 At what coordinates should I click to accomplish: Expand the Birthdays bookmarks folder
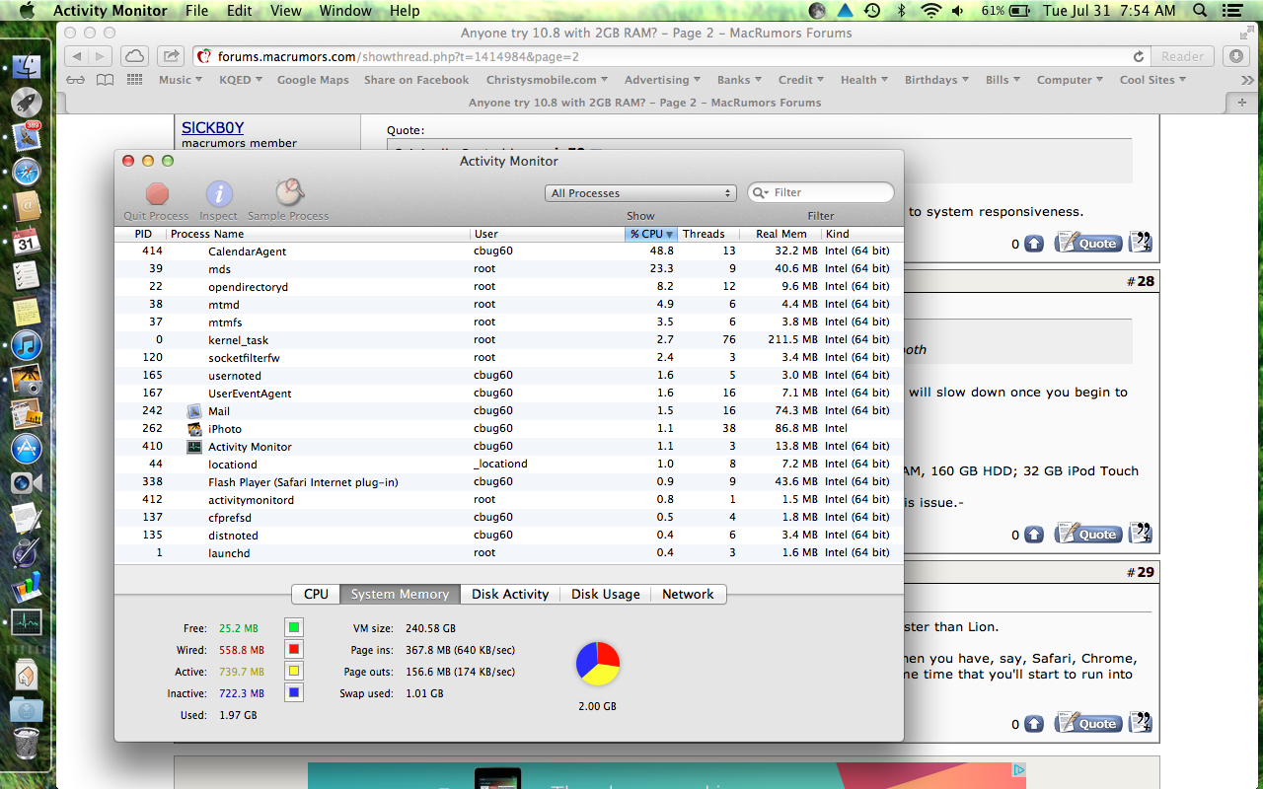pos(937,80)
